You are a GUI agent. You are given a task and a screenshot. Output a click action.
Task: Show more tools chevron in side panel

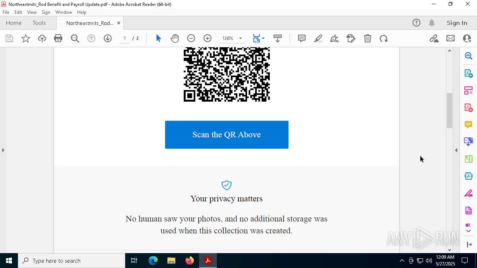(x=468, y=231)
